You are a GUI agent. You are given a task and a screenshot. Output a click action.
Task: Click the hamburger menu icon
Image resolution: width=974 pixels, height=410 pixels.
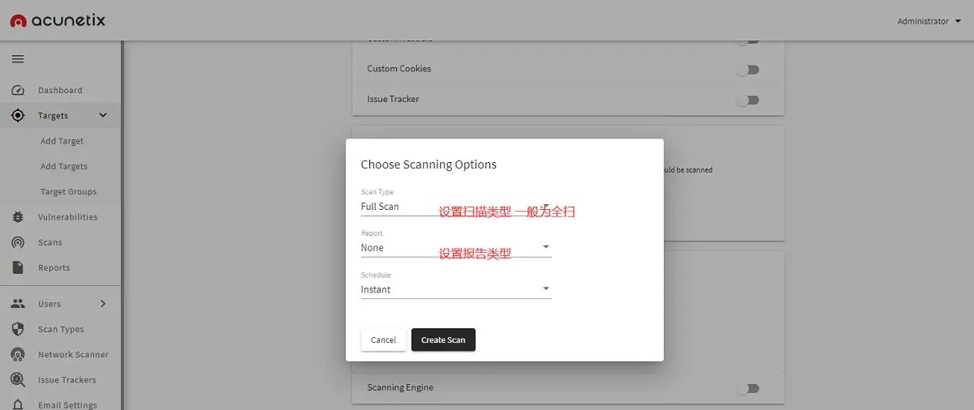(x=18, y=59)
